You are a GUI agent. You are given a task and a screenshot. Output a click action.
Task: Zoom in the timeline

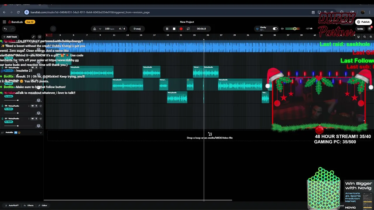(x=371, y=37)
